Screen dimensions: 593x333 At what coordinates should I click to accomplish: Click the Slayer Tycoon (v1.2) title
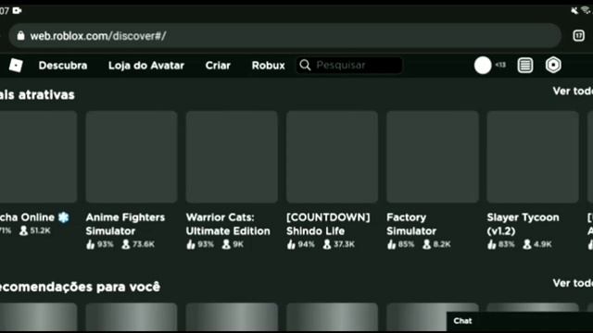click(x=523, y=224)
